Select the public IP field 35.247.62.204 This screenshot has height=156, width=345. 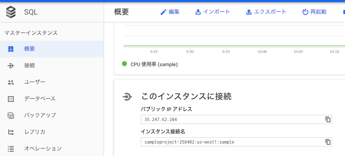(x=236, y=119)
